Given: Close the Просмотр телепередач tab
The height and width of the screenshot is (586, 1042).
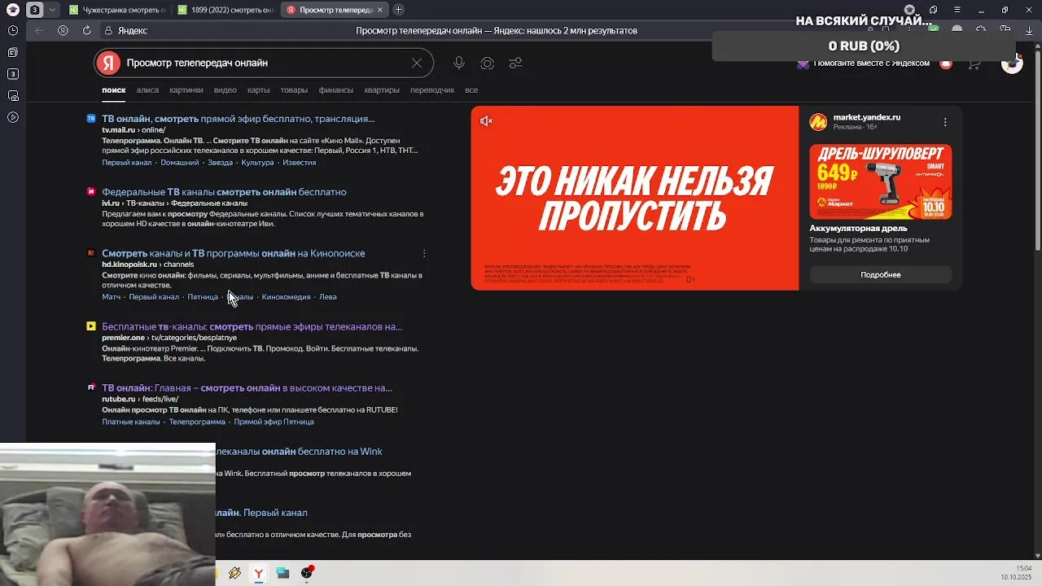Looking at the screenshot, I should [x=379, y=10].
